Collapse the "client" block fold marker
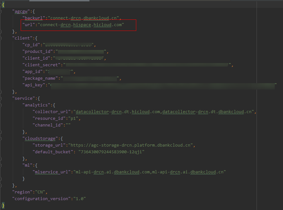 pyautogui.click(x=1, y=38)
